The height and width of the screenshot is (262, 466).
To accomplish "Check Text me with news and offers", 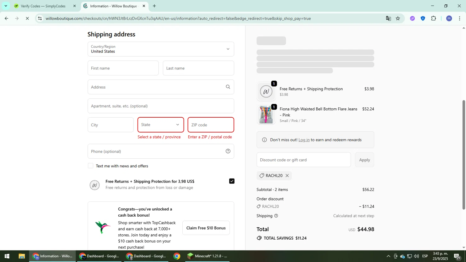I will (x=90, y=166).
